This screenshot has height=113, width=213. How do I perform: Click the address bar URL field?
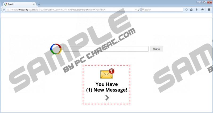coord(69,10)
